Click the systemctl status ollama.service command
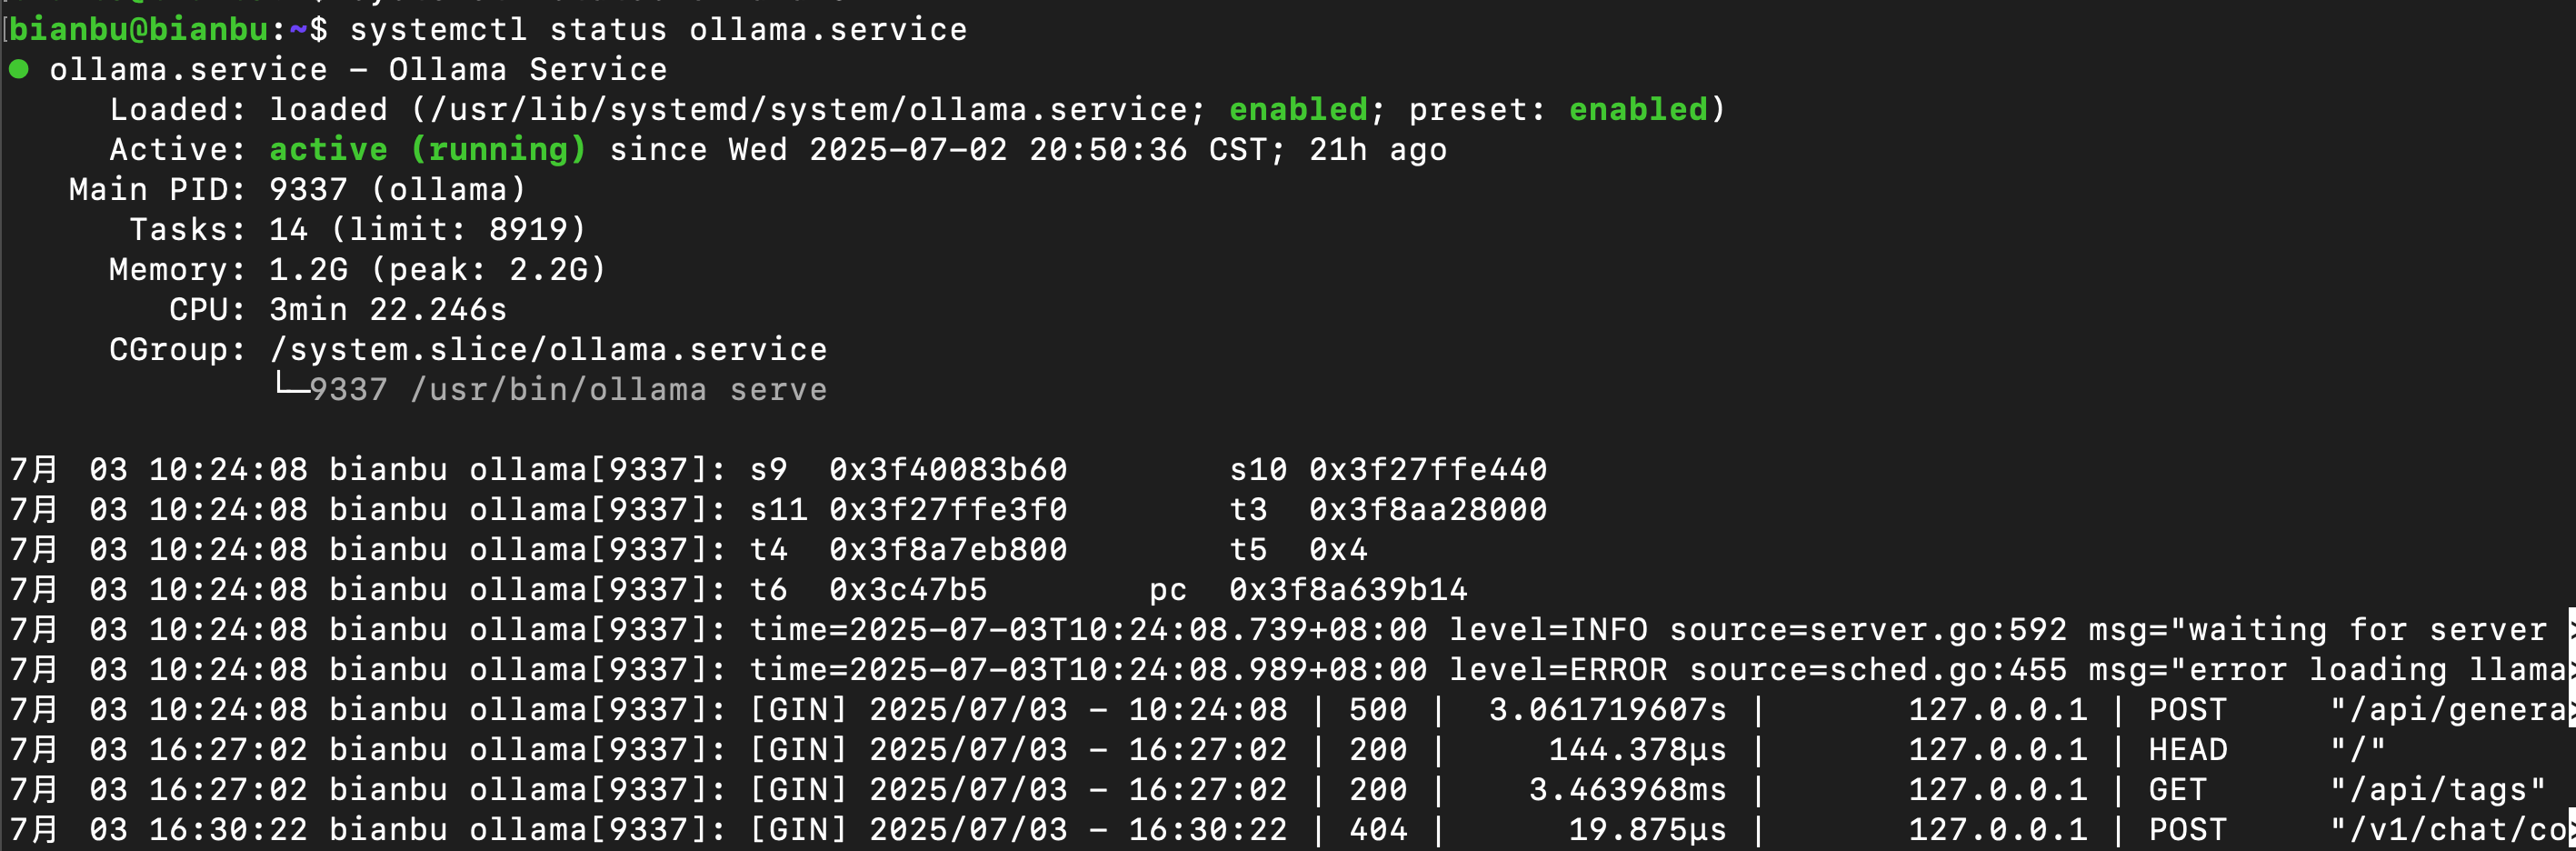Screen dimensions: 2576x851 [x=658, y=29]
